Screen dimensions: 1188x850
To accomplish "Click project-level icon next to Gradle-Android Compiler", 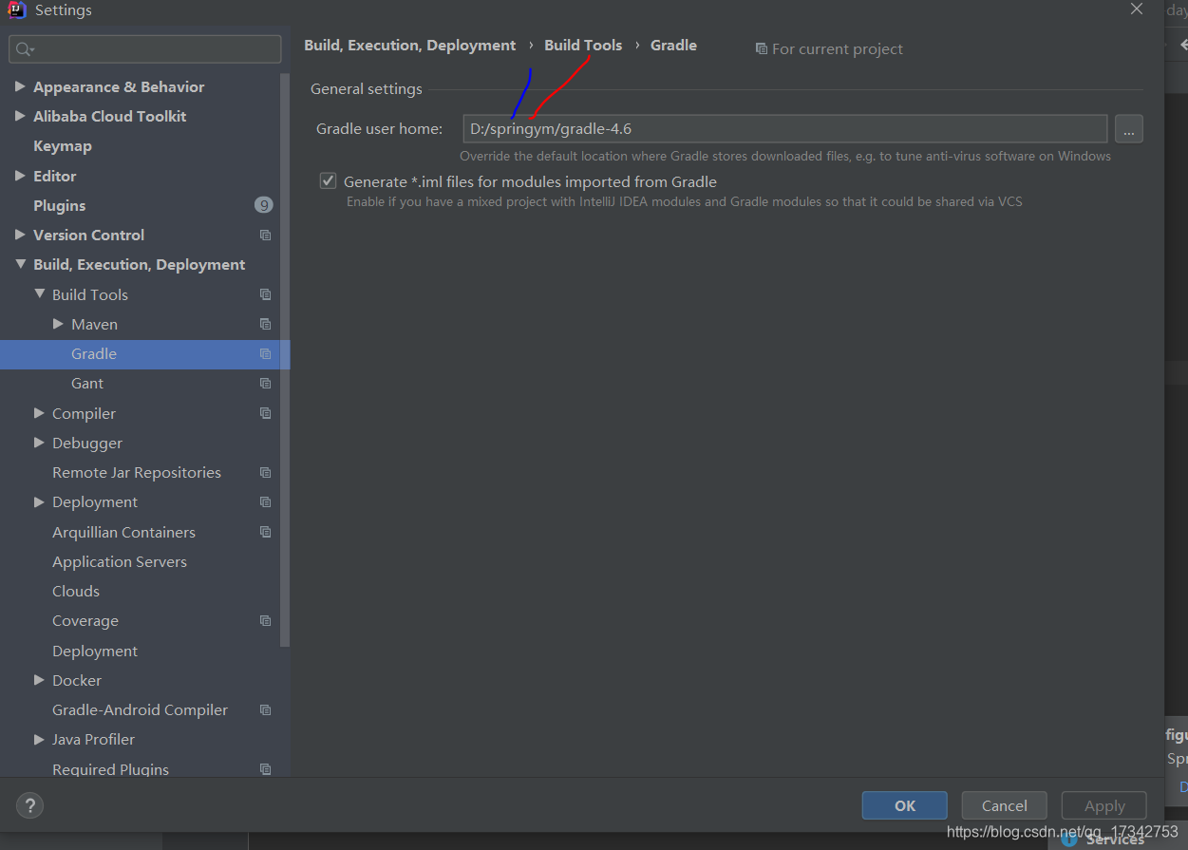I will 265,710.
